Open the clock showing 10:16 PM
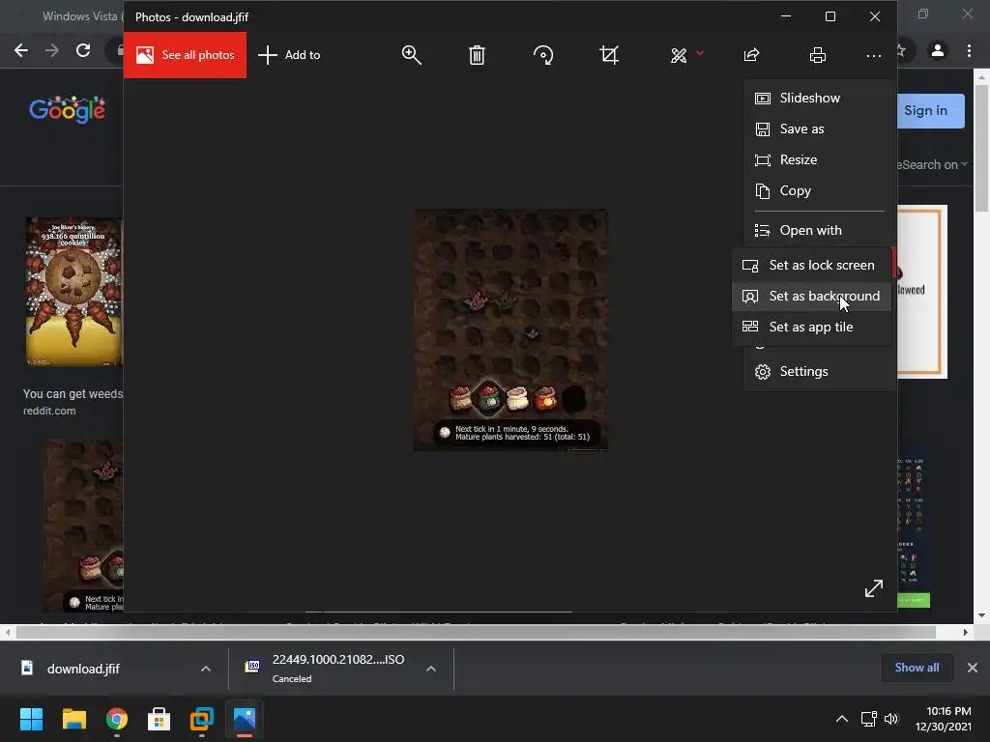The width and height of the screenshot is (990, 742). click(944, 719)
